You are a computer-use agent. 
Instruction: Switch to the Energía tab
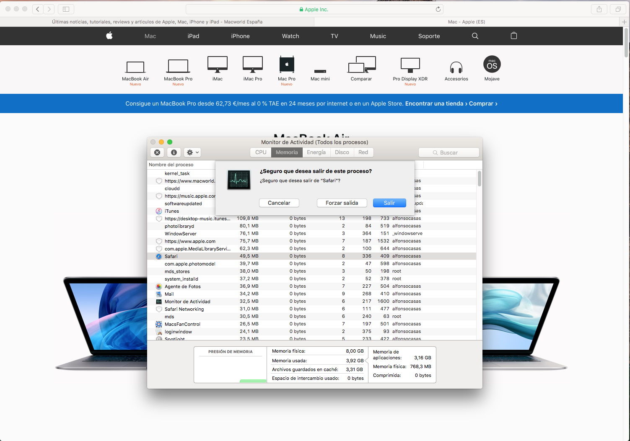316,152
